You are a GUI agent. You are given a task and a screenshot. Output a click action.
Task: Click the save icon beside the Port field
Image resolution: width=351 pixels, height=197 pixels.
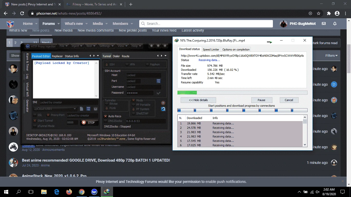[159, 81]
